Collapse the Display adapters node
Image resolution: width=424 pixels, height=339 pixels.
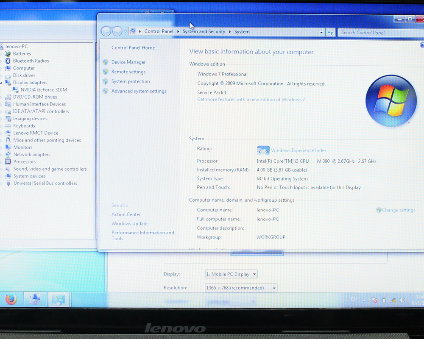[x=1, y=83]
